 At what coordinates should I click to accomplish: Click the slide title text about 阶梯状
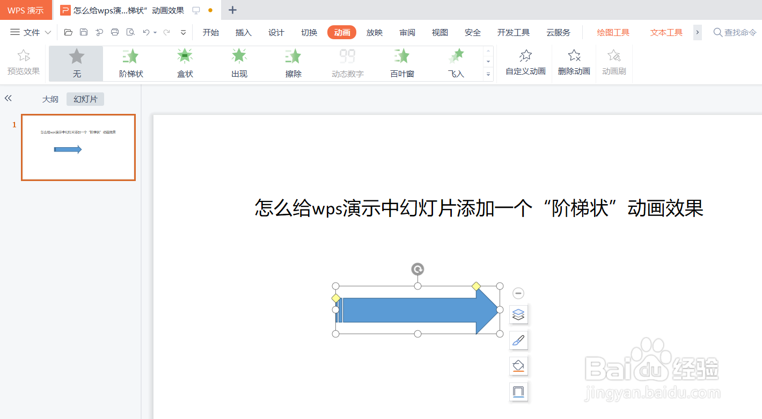tap(479, 208)
